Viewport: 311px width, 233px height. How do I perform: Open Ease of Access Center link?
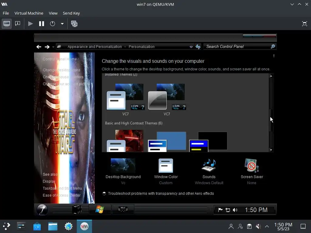click(x=61, y=195)
